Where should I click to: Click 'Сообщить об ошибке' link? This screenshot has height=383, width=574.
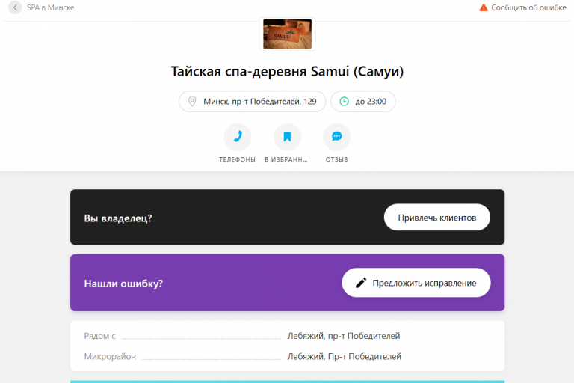pos(528,7)
